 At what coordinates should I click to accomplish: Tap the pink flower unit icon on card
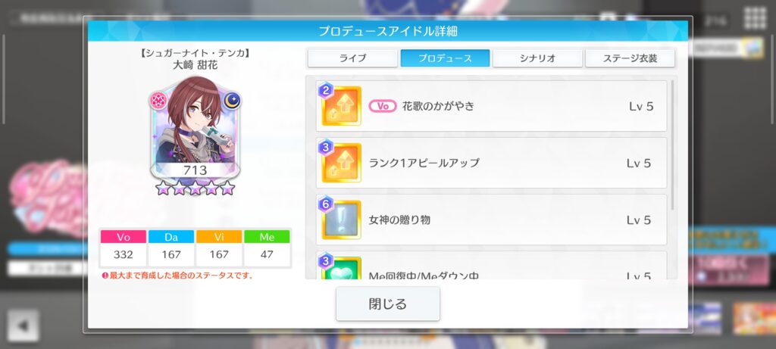click(x=159, y=101)
